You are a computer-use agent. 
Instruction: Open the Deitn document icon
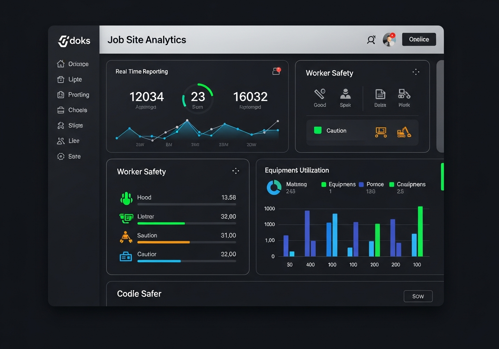[x=380, y=94]
